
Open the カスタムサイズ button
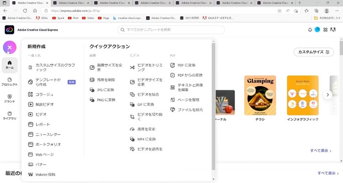[314, 52]
